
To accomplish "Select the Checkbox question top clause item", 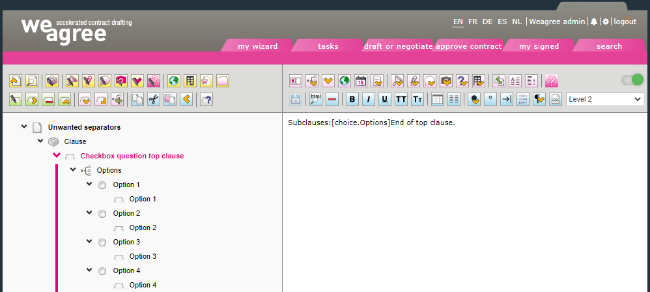I will 132,156.
